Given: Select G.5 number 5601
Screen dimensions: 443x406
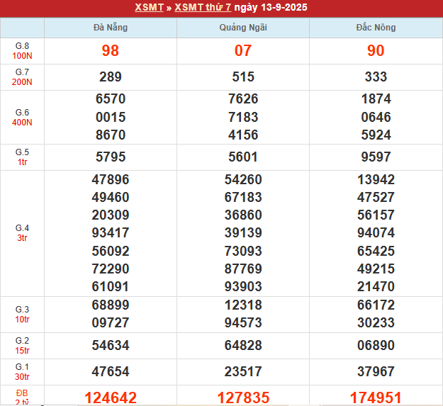Looking at the screenshot, I should tap(243, 157).
